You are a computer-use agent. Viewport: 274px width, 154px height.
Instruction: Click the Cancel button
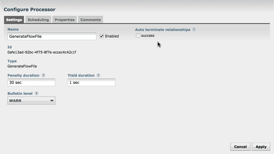(240, 147)
